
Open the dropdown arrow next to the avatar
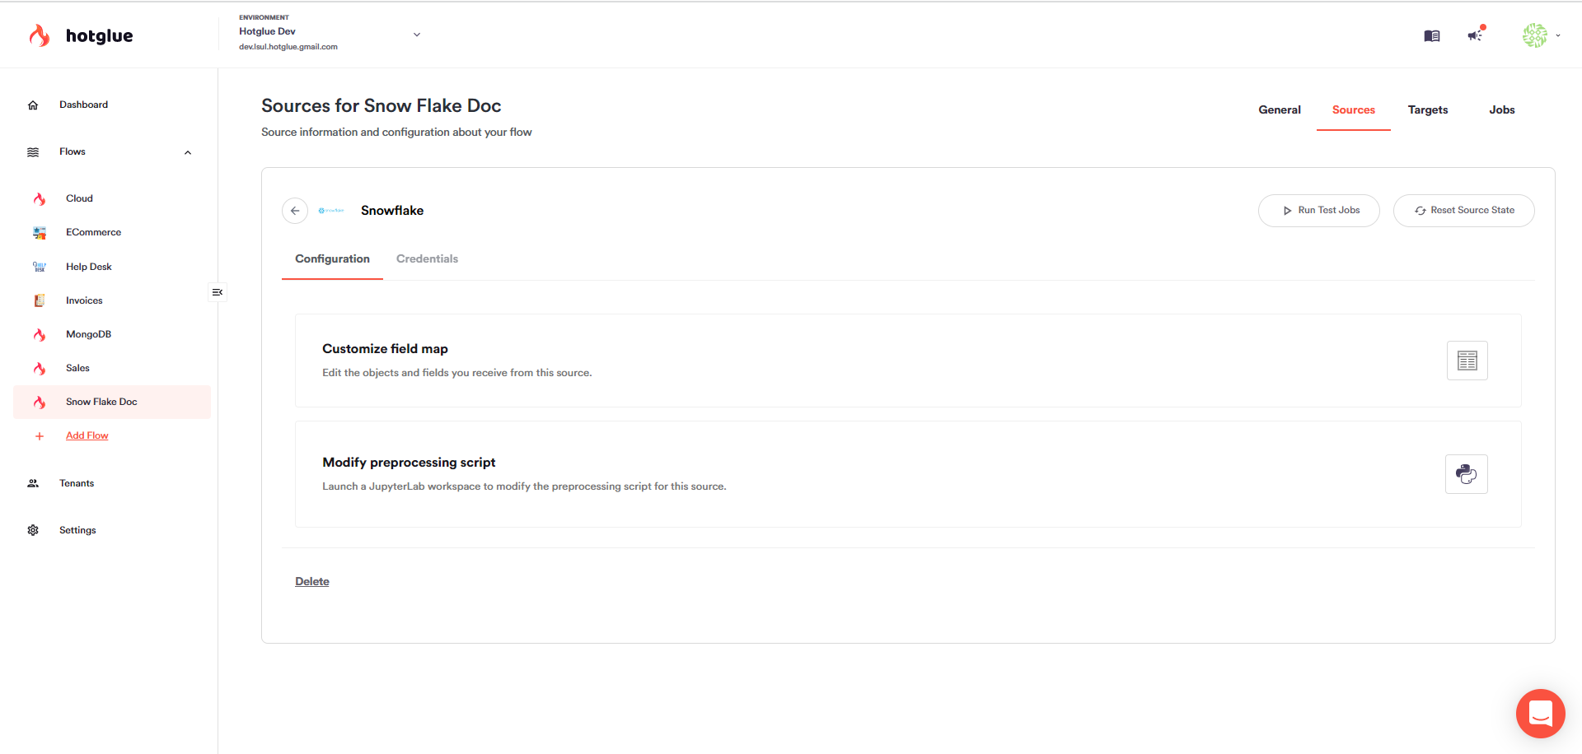pos(1557,35)
